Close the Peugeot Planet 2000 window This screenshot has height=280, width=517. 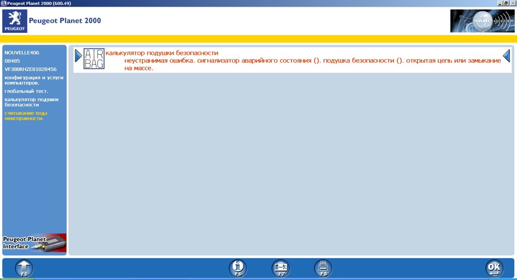tap(513, 3)
